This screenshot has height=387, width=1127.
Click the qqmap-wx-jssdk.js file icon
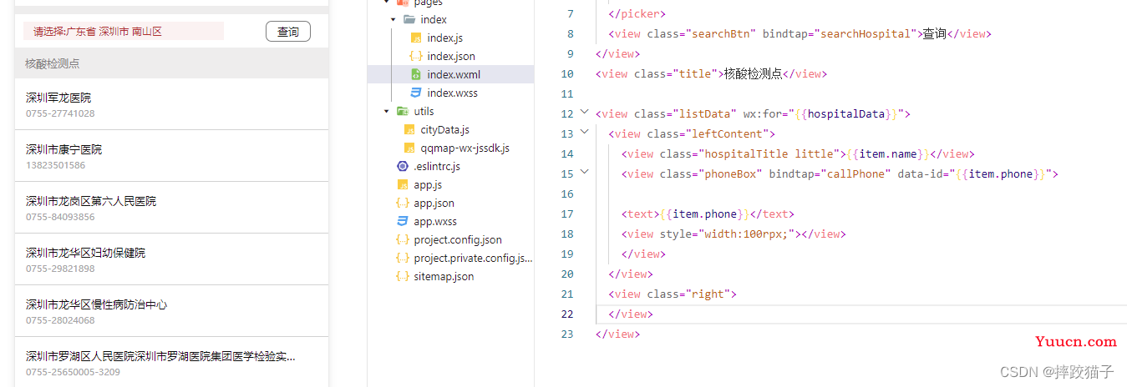click(409, 148)
